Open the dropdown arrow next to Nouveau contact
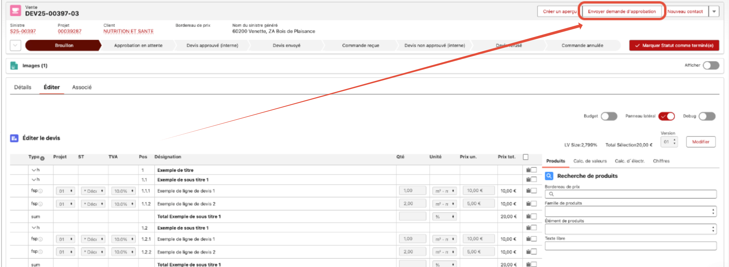 click(714, 12)
